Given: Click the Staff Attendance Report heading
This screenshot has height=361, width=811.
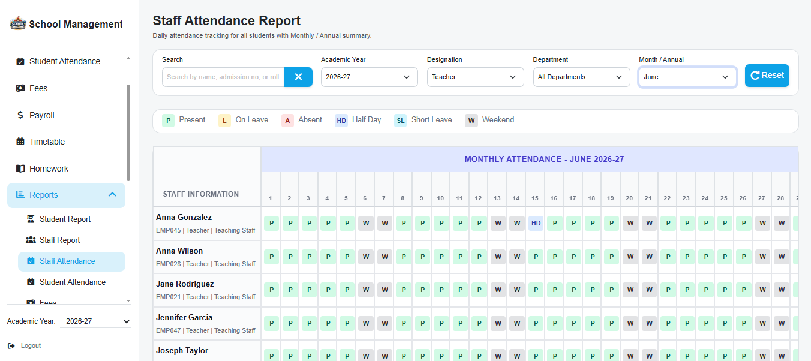Looking at the screenshot, I should click(227, 21).
